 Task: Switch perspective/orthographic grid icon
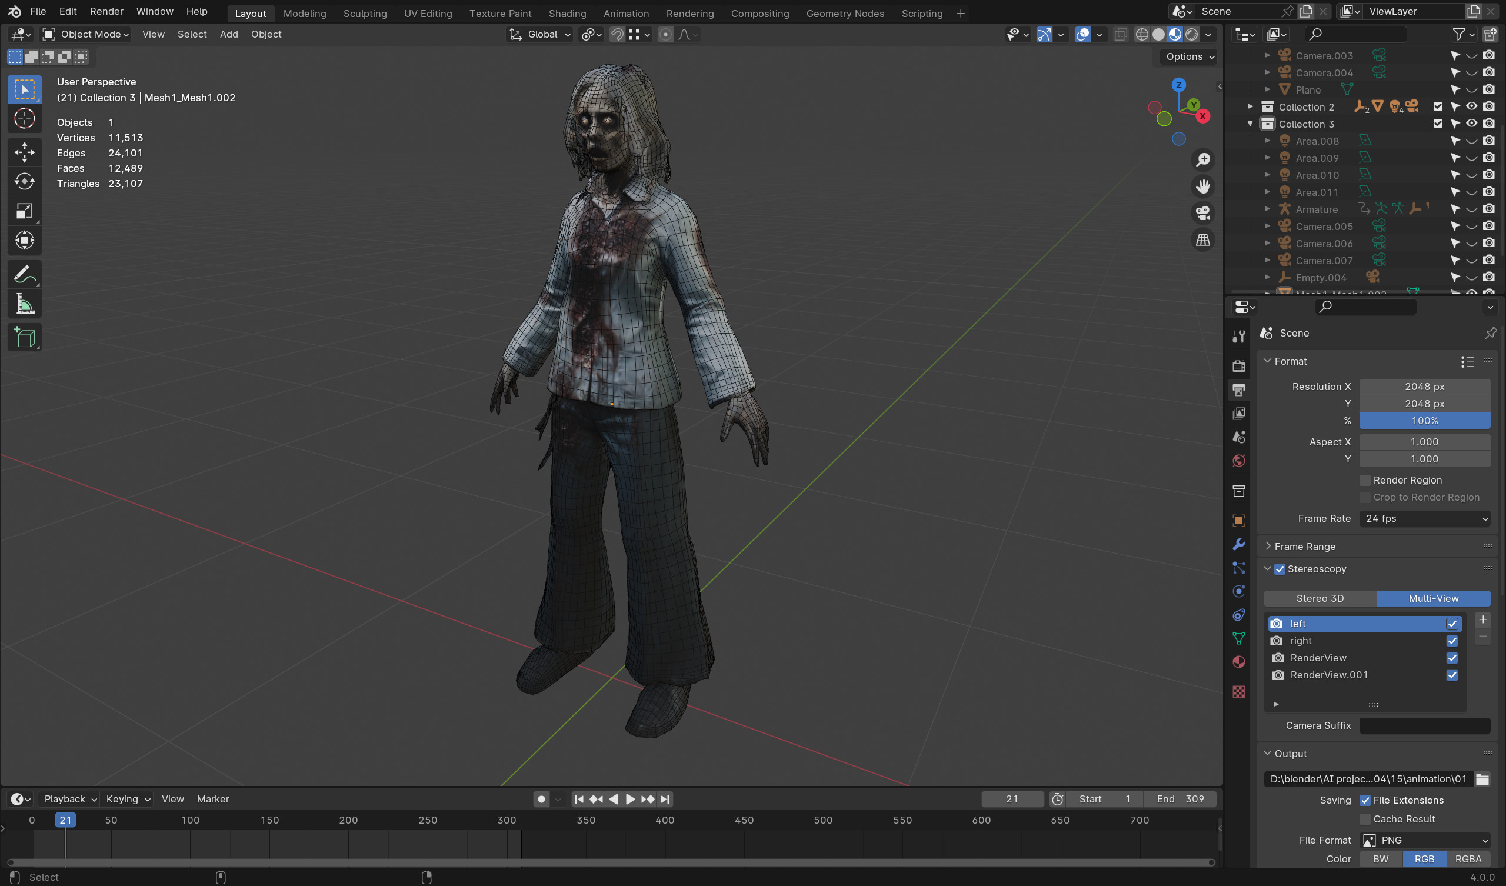[1202, 239]
